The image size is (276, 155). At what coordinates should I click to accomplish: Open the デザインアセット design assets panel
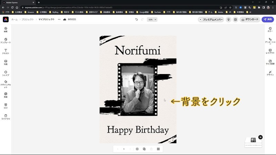coord(6,84)
